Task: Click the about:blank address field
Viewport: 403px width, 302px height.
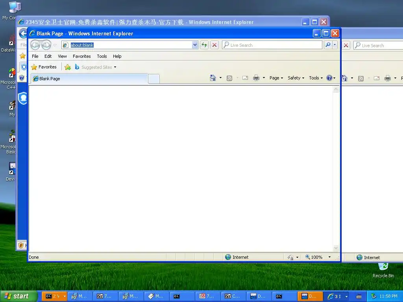Action: click(127, 45)
